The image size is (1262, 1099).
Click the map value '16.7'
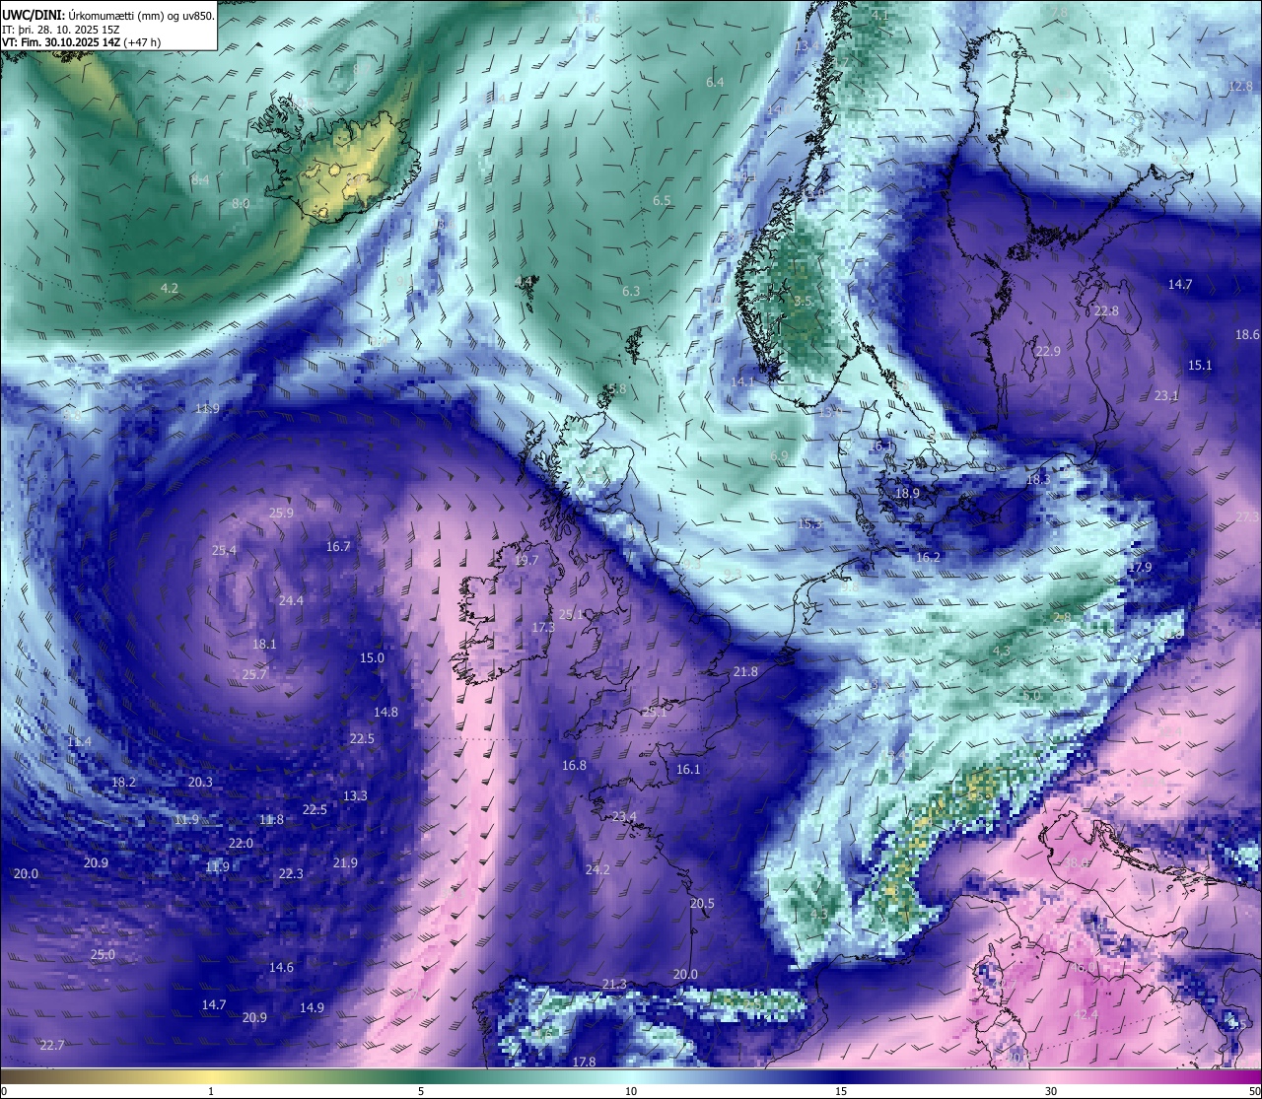338,546
